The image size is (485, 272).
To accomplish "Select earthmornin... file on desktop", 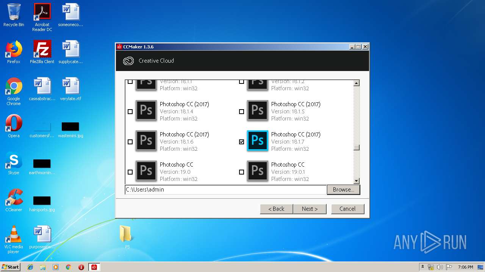I will click(x=42, y=166).
